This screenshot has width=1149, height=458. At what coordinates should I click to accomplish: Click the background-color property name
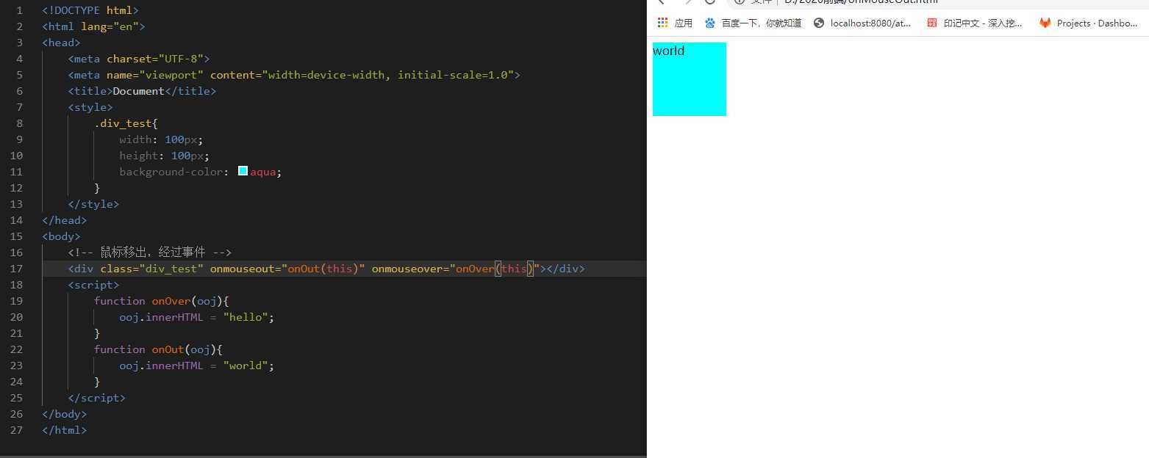(x=171, y=172)
